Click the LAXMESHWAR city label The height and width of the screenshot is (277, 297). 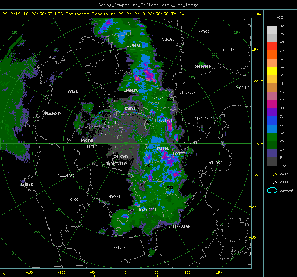point(117,164)
